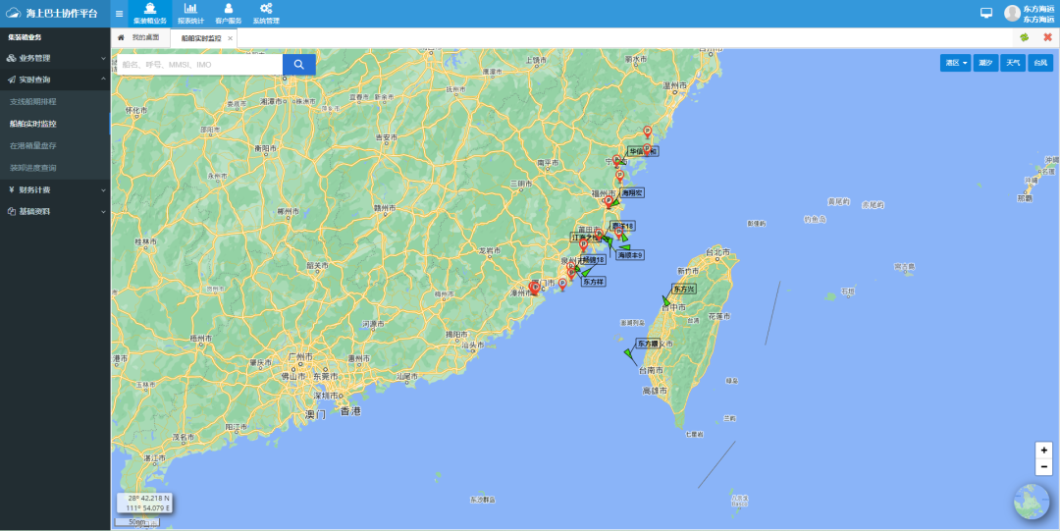This screenshot has width=1060, height=531.
Task: Select 支线船期排程 in the sidebar
Action: pyautogui.click(x=33, y=102)
